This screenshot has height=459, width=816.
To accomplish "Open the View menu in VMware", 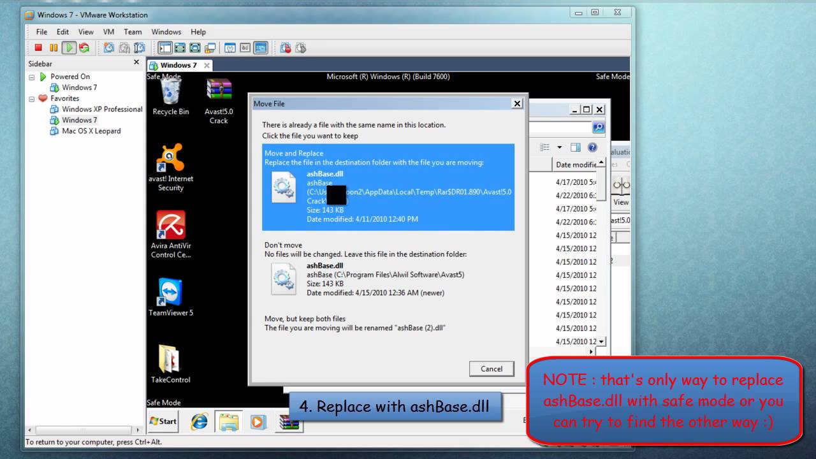I will tap(86, 32).
